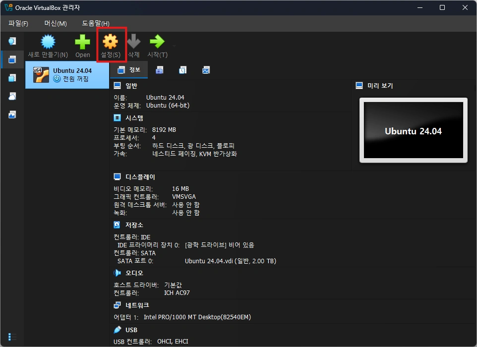The height and width of the screenshot is (347, 477).
Task: Click Ubuntu 24.04.vdi (일반, 2.00 TB) disk entry
Action: coord(231,261)
